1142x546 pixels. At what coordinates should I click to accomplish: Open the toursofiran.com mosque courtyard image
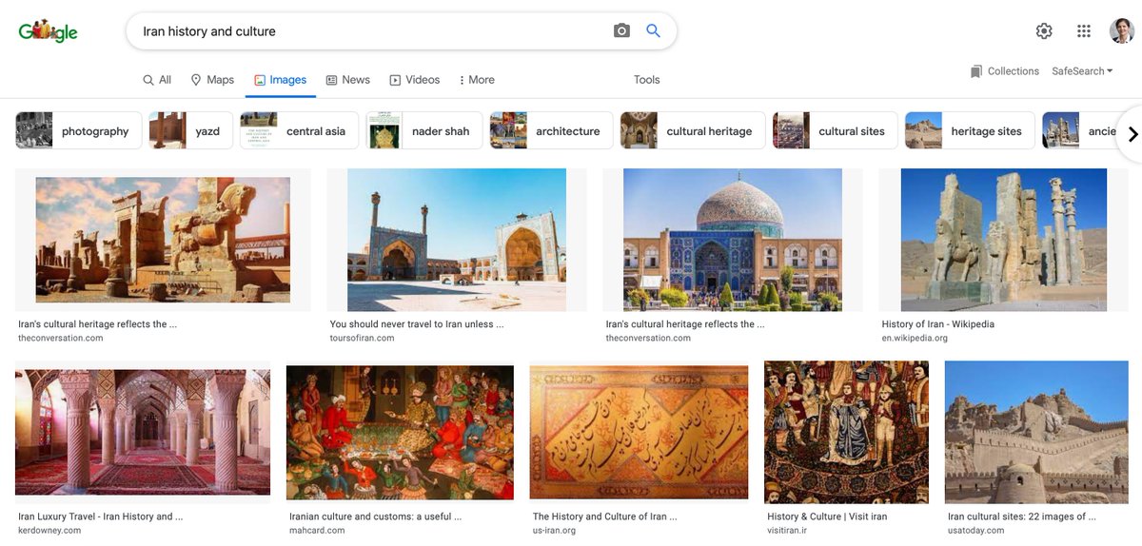pos(457,240)
